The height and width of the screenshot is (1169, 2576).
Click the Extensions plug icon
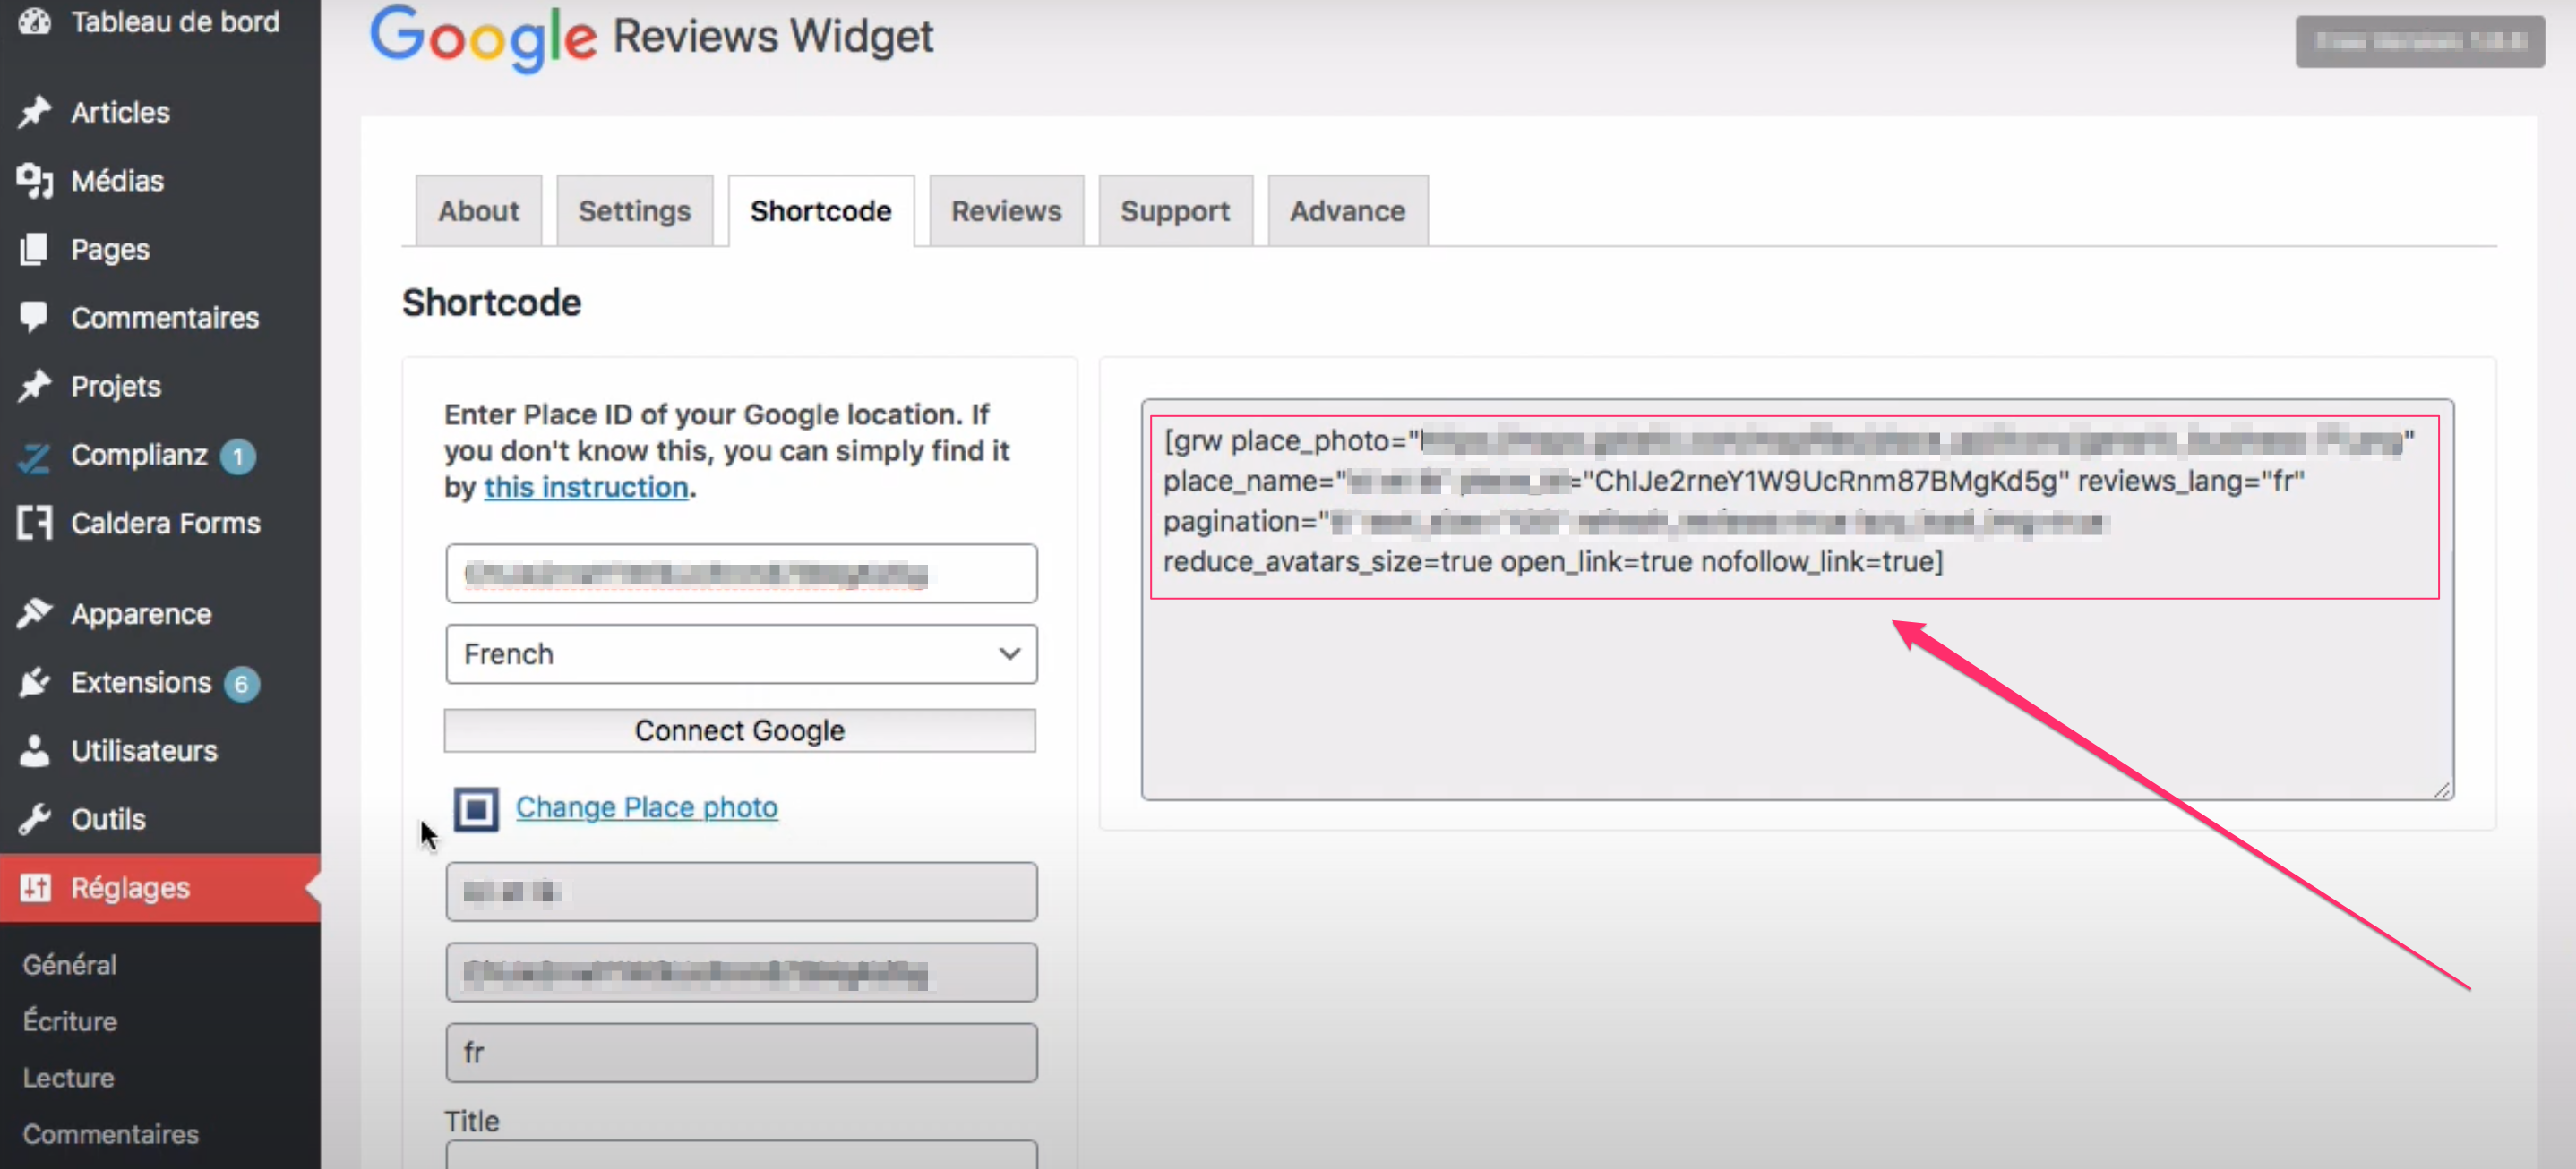35,682
